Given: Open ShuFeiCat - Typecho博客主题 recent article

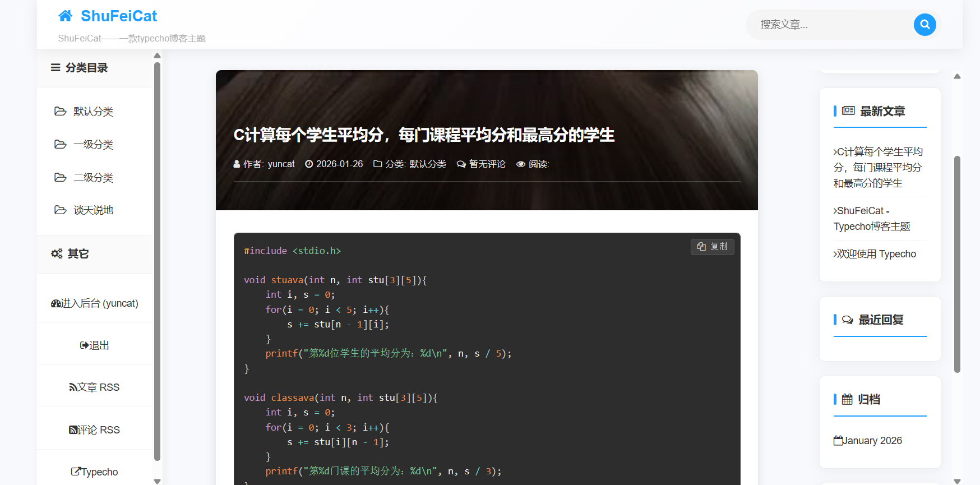Looking at the screenshot, I should [x=871, y=219].
